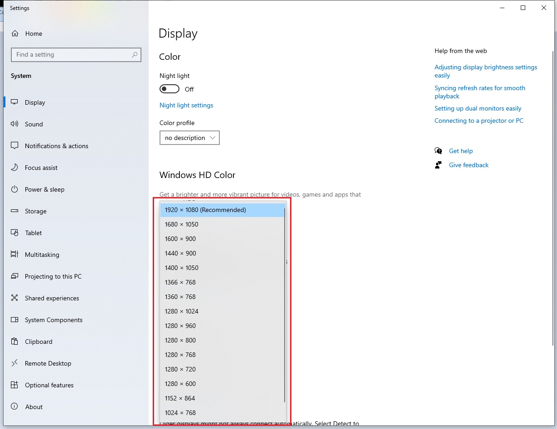Screen dimensions: 557x429
Task: Click the About info icon
Action: point(15,407)
